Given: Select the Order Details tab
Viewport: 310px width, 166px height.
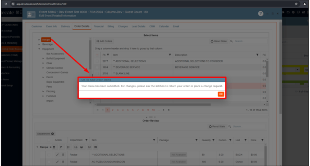Looking at the screenshot, I should pyautogui.click(x=82, y=26).
